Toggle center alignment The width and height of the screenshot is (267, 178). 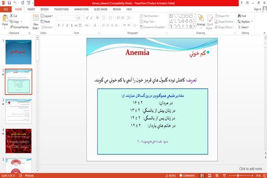coord(107,25)
